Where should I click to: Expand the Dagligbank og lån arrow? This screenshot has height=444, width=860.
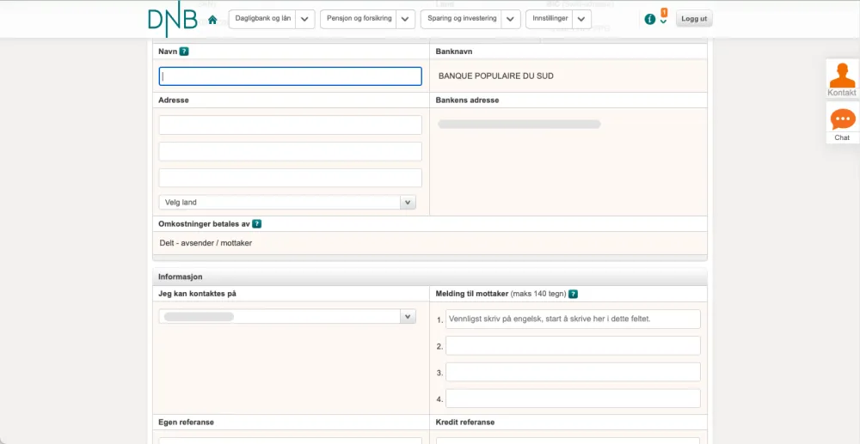305,19
